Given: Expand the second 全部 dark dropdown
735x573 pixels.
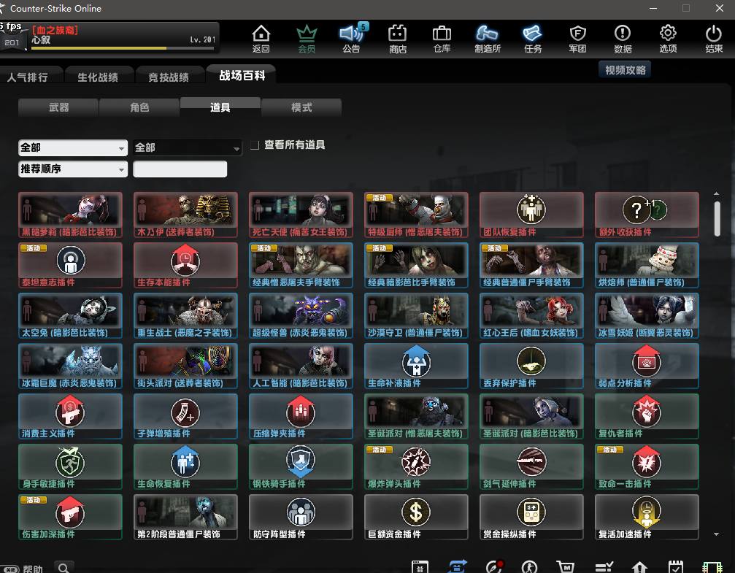Looking at the screenshot, I should pyautogui.click(x=188, y=147).
